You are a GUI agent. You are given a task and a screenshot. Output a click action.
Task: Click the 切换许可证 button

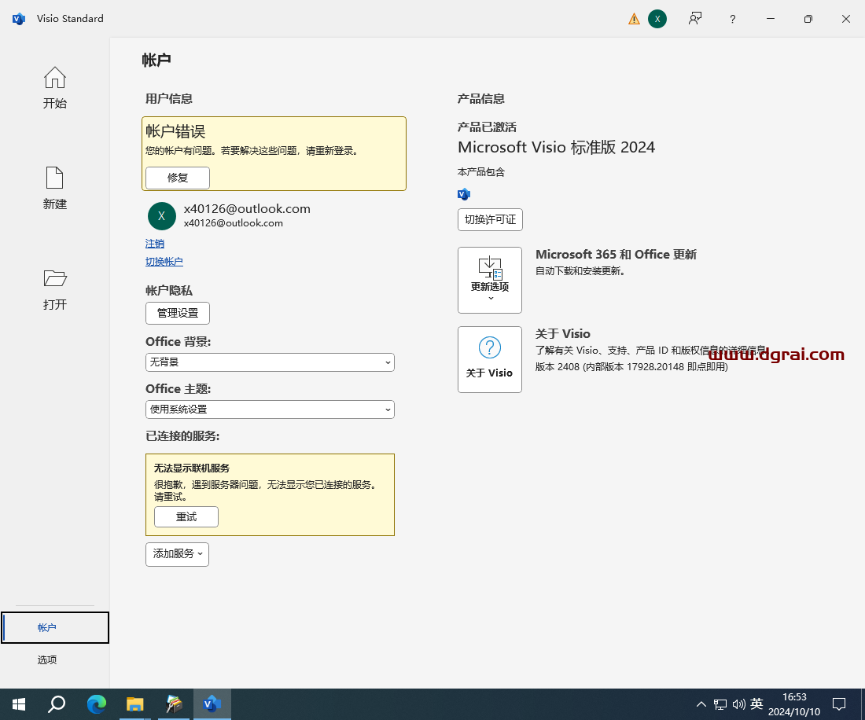(x=490, y=219)
